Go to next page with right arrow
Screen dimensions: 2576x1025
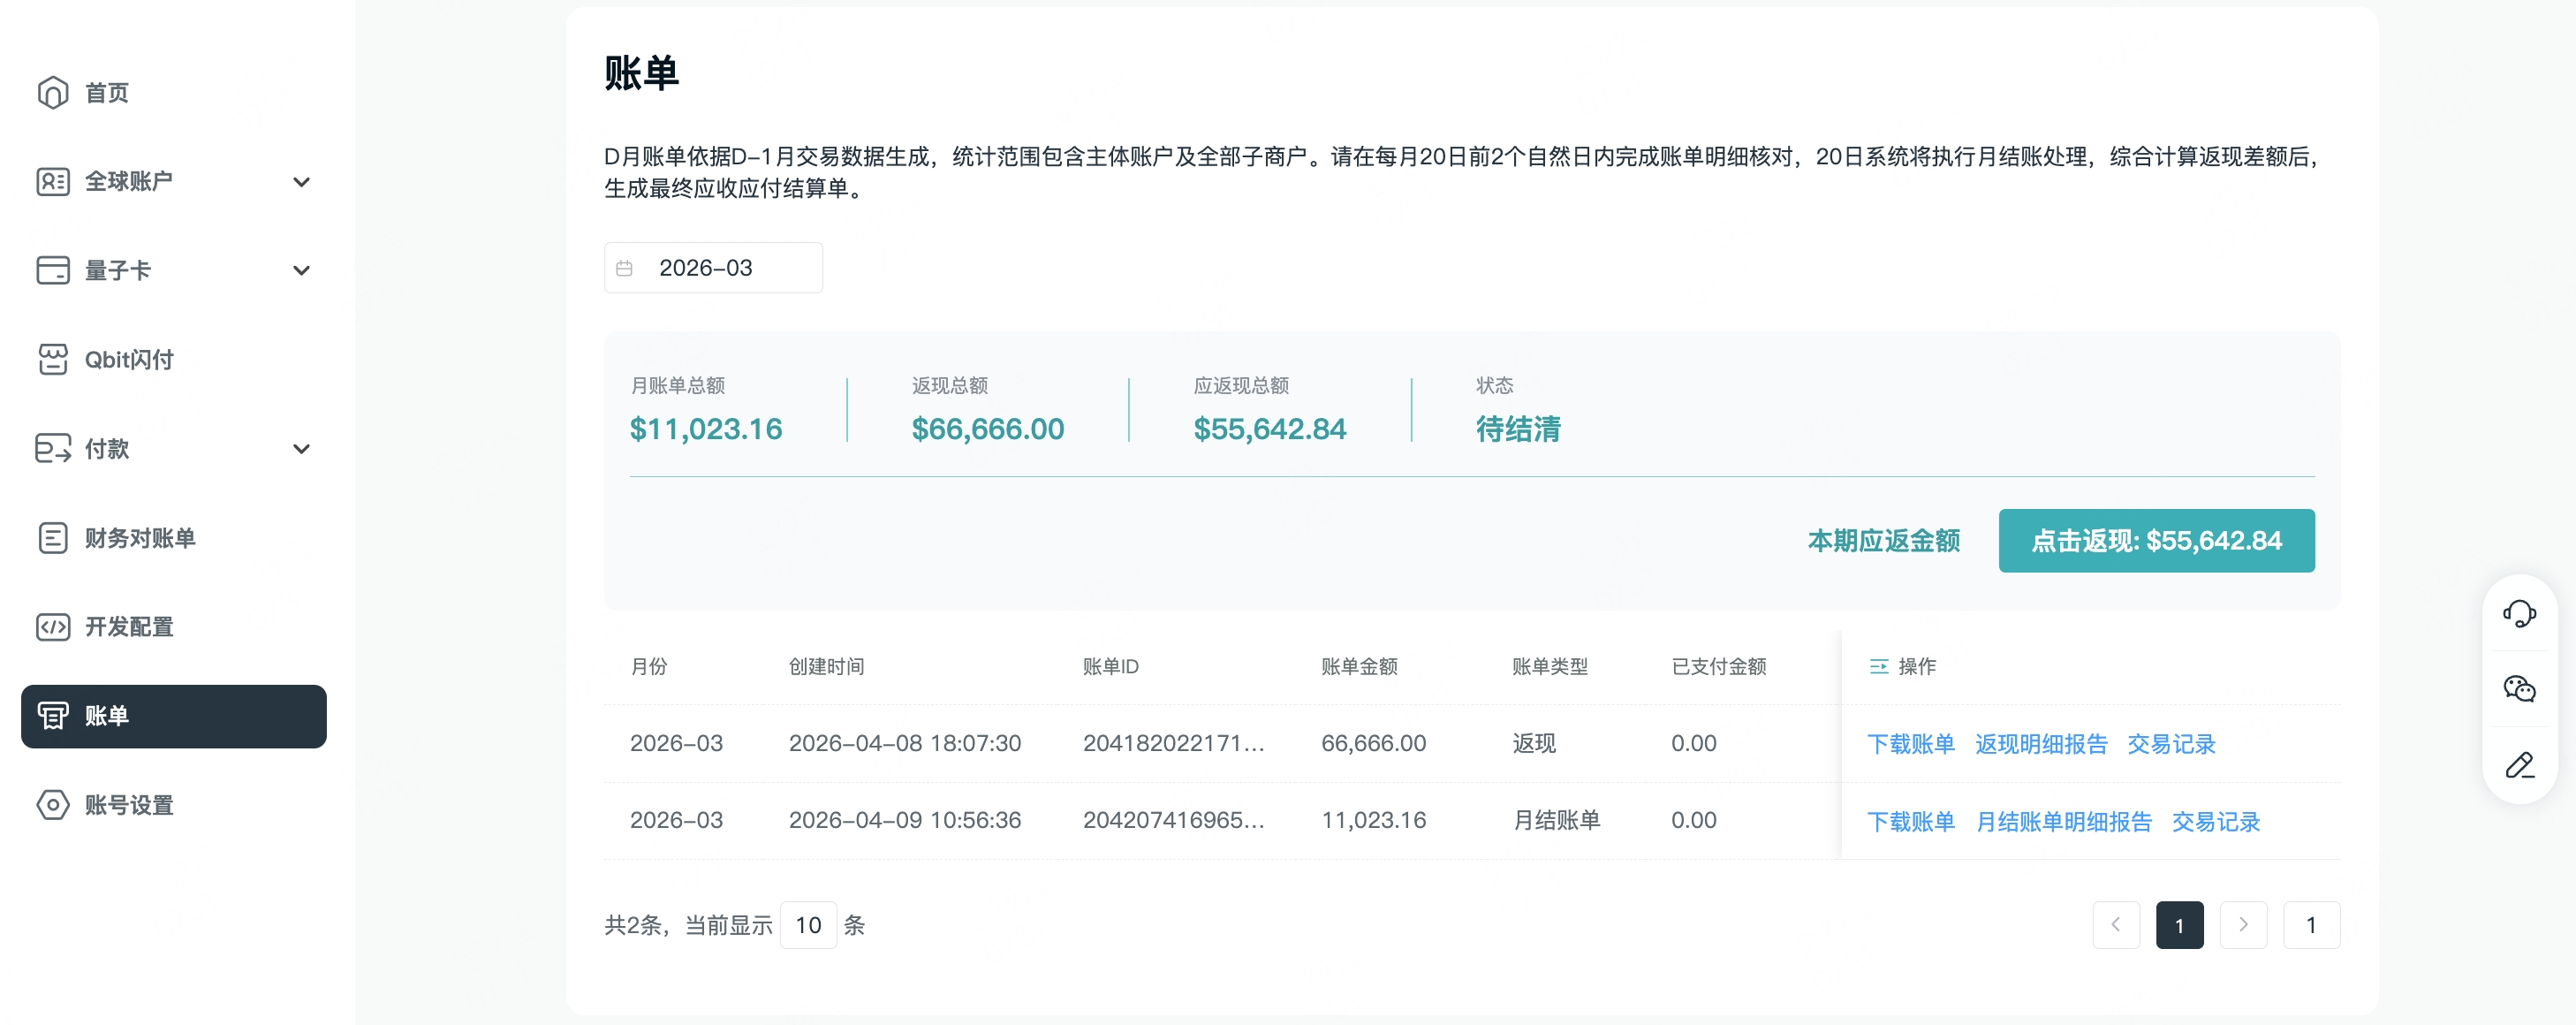coord(2242,925)
